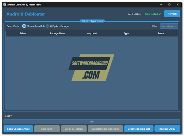Image resolution: width=184 pixels, height=136 pixels.
Task: Sort by the Package Name column header
Action: pos(57,33)
